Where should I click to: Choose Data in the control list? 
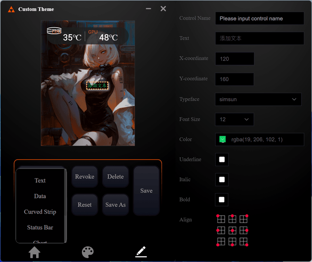point(40,196)
